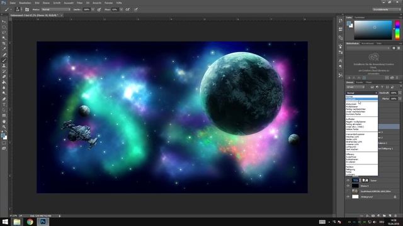403x226 pixels.
Task: Open the Clone Source panel icon
Action: coord(341,38)
